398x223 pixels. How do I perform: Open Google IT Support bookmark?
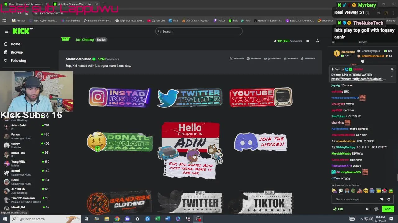tap(268, 21)
